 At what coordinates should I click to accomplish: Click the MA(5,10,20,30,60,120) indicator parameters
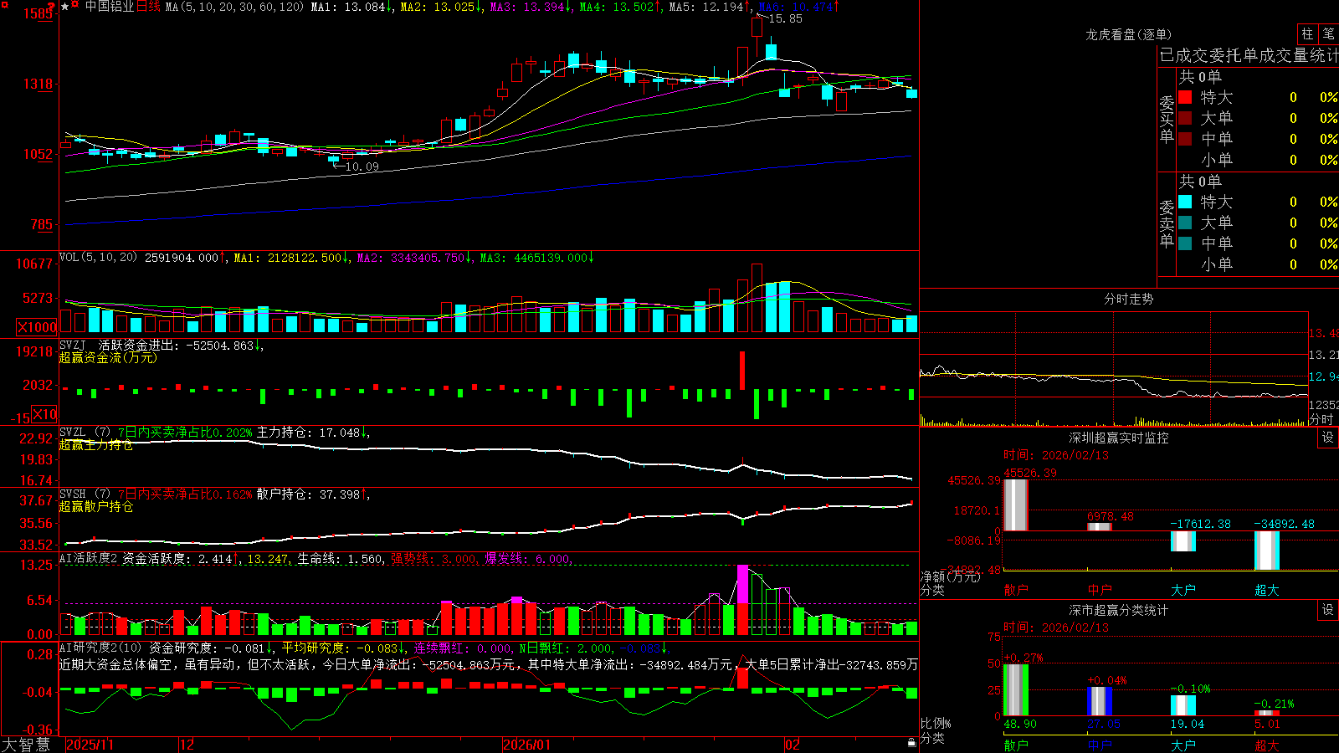235,7
